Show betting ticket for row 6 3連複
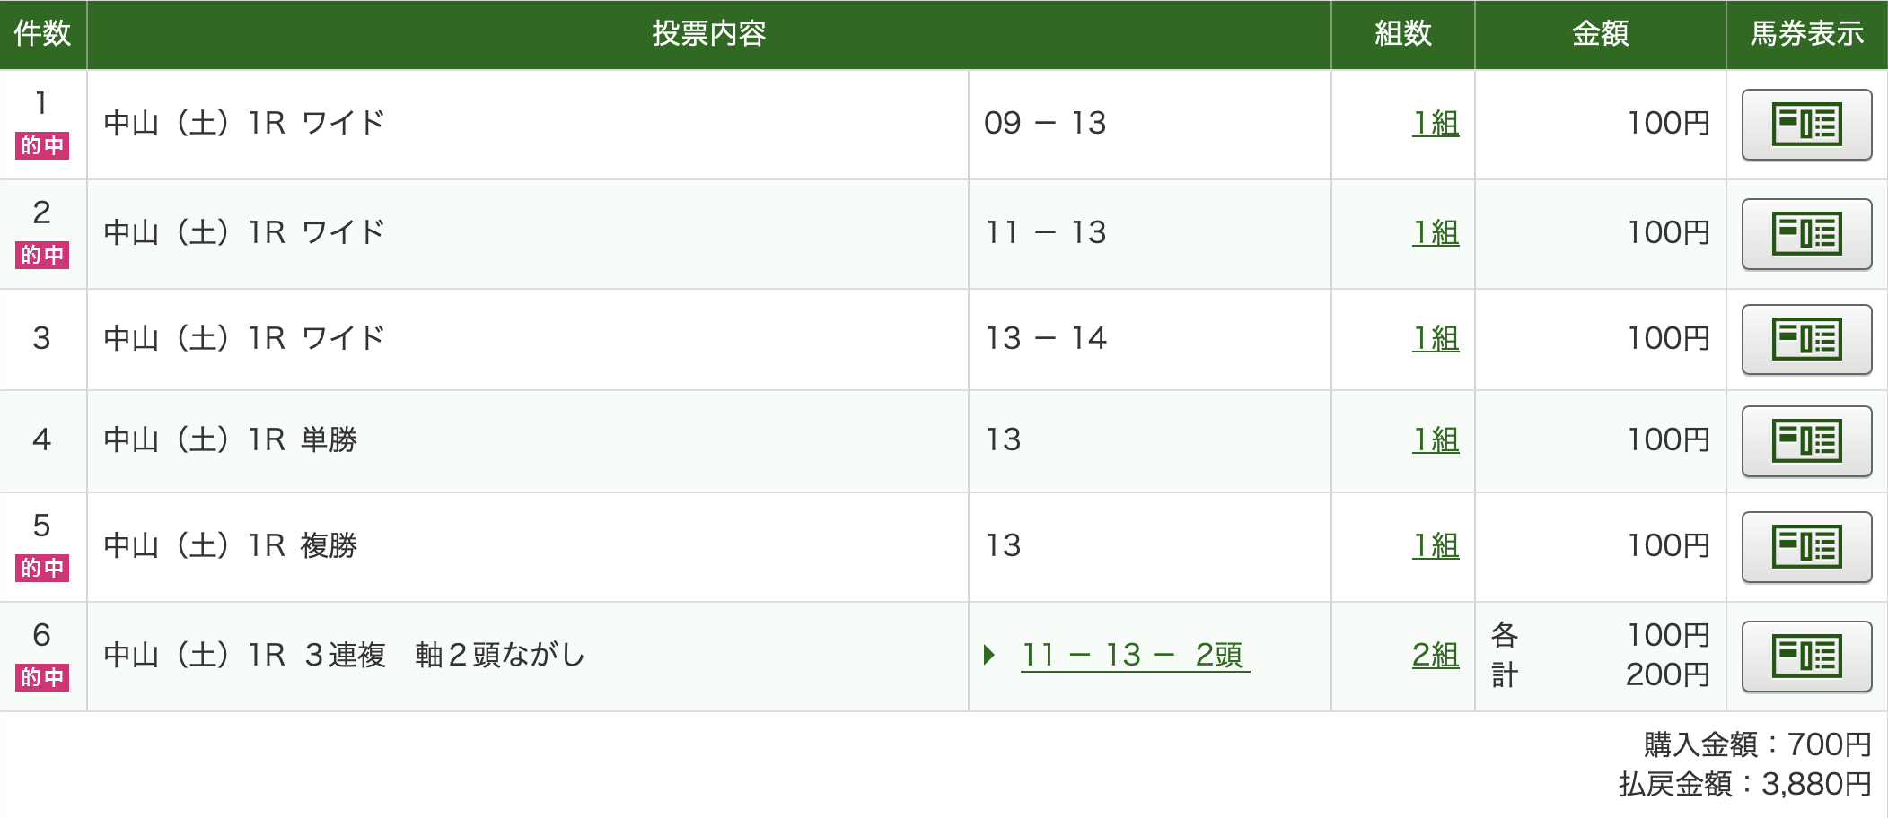1888x818 pixels. pos(1805,656)
